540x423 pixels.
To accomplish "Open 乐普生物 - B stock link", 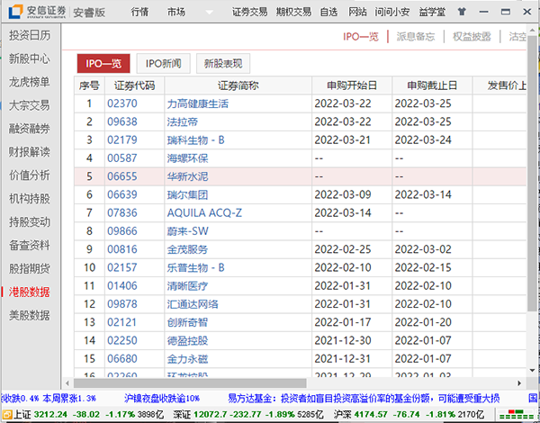I will coord(195,267).
